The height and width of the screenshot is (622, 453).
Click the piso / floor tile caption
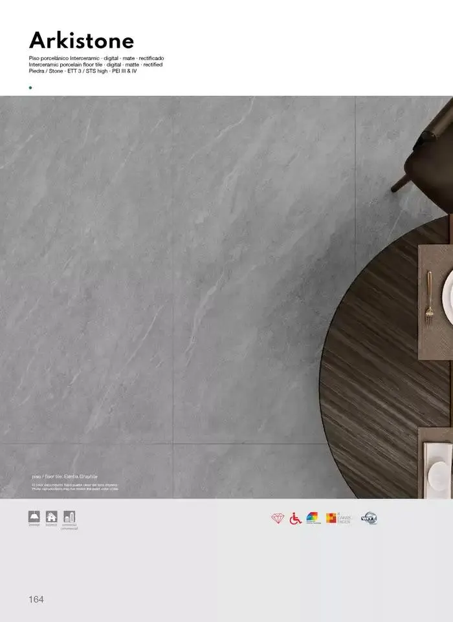(x=64, y=476)
